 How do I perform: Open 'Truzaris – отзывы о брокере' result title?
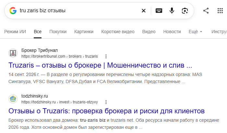100,65
